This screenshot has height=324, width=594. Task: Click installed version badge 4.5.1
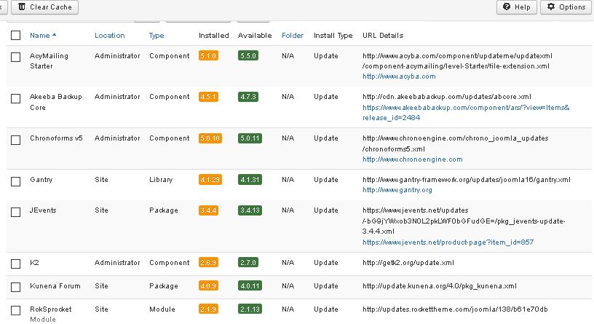point(208,97)
